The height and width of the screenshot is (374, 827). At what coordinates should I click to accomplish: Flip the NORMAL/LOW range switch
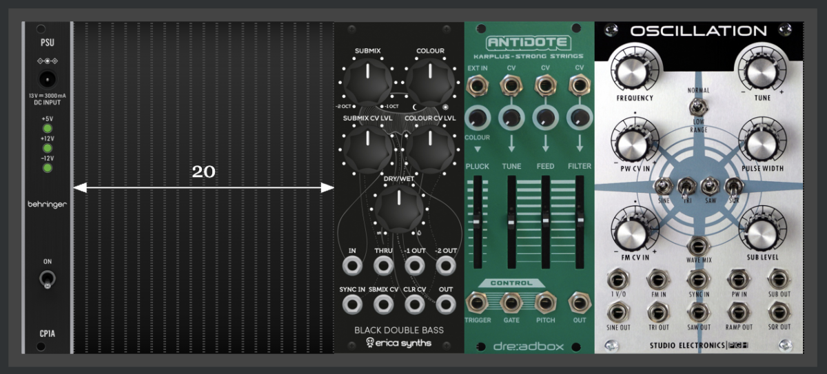[698, 107]
